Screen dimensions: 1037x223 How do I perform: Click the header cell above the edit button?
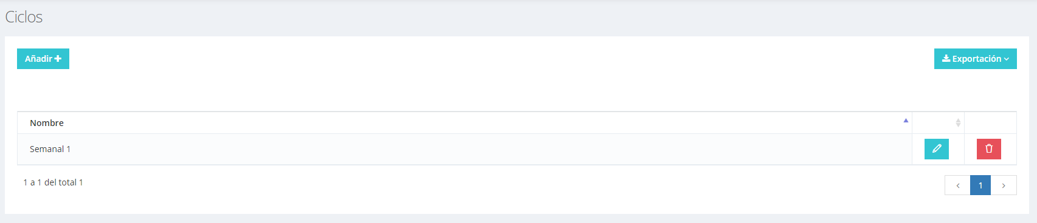point(938,122)
